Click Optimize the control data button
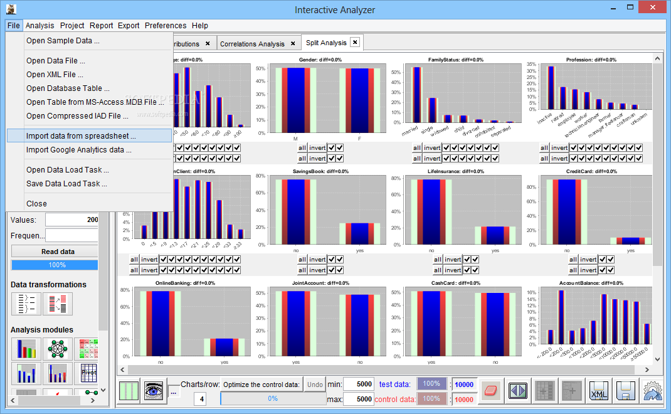671x414 pixels. tap(261, 385)
